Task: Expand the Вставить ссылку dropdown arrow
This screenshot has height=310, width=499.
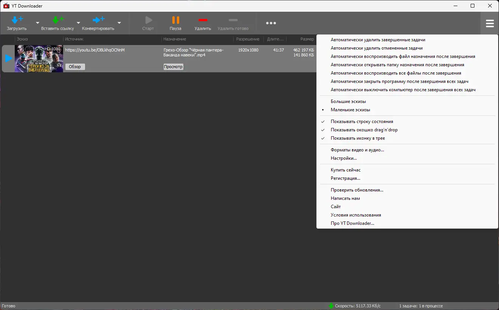Action: click(78, 23)
